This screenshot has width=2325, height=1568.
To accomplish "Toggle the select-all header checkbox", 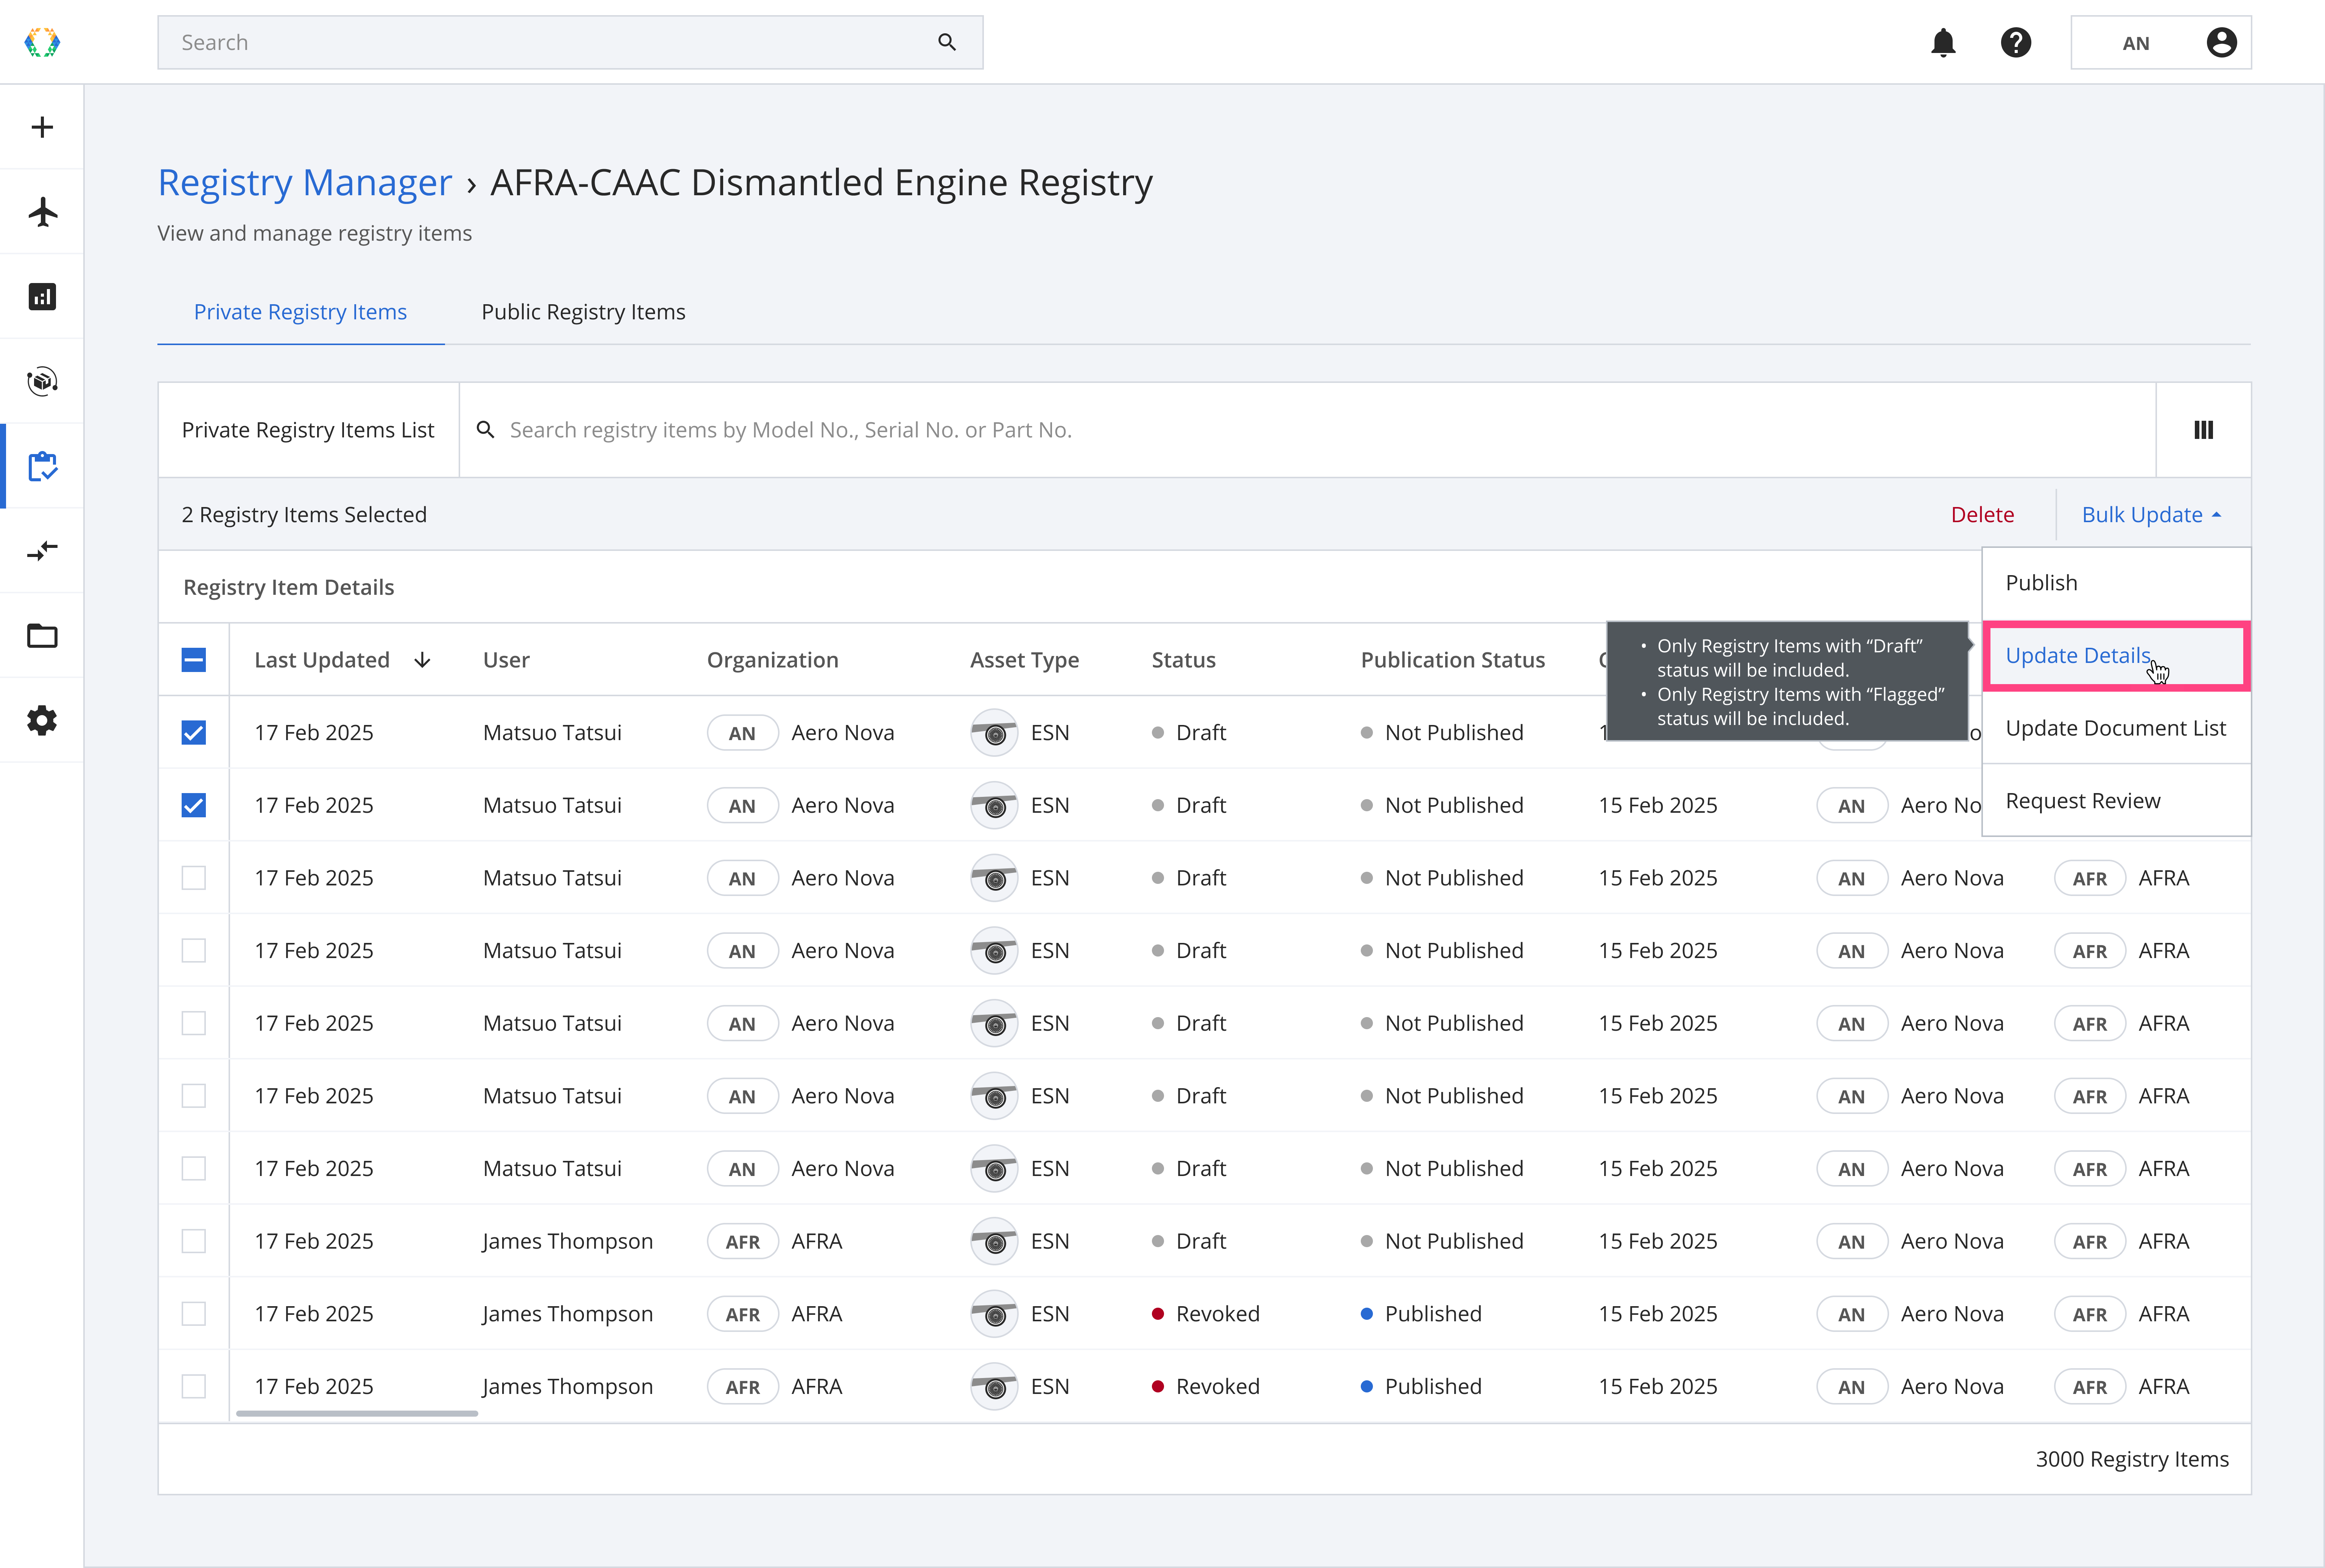I will (x=194, y=660).
